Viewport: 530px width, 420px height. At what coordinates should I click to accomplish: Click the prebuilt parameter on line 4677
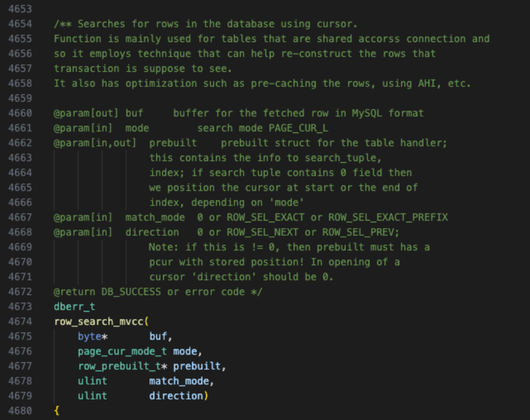pyautogui.click(x=197, y=366)
